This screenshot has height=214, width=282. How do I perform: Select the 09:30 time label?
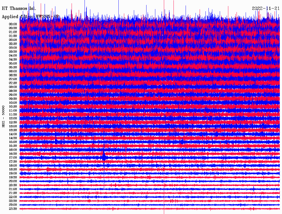(13, 99)
